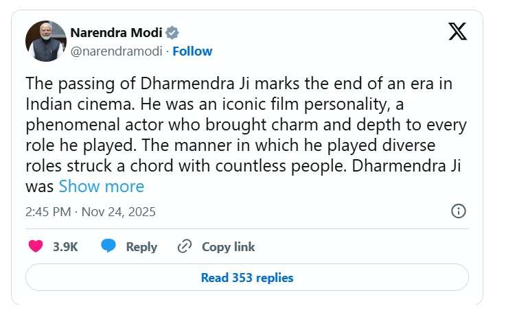Screen dimensions: 517x317
Task: Open Read 353 replies
Action: pos(246,278)
